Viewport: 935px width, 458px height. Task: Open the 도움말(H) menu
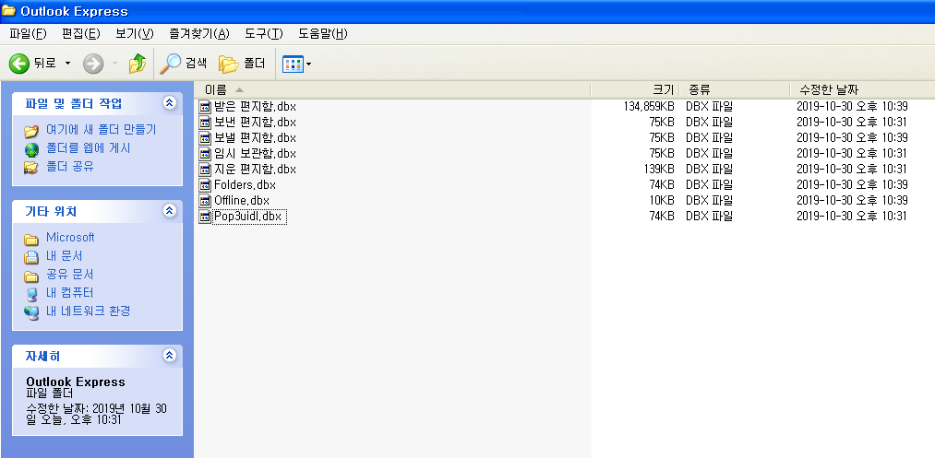click(x=323, y=34)
